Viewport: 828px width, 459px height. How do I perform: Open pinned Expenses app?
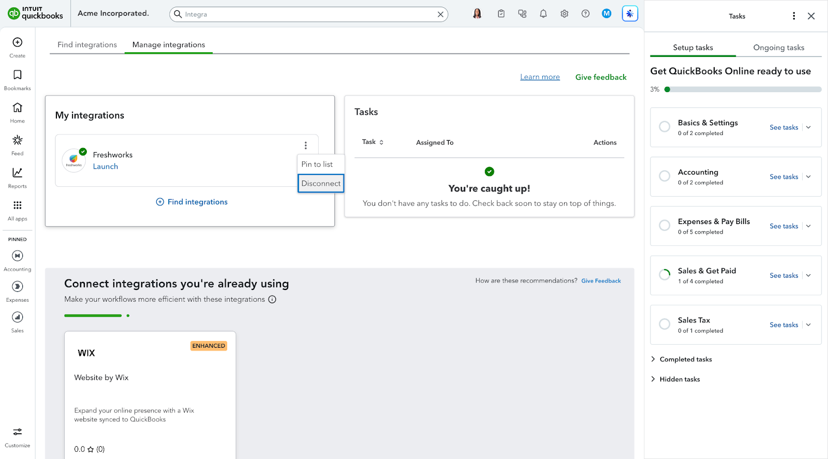click(17, 291)
